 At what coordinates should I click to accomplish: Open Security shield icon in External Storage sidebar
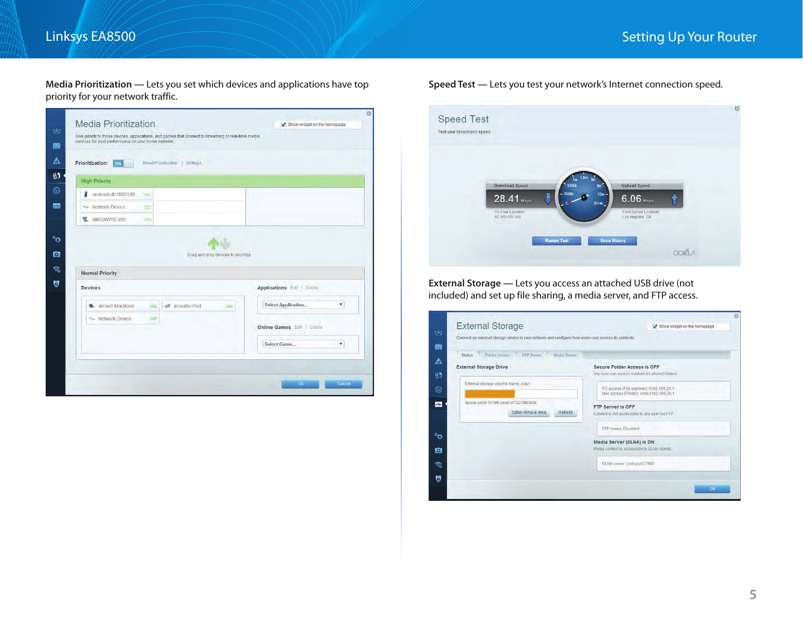tap(438, 479)
